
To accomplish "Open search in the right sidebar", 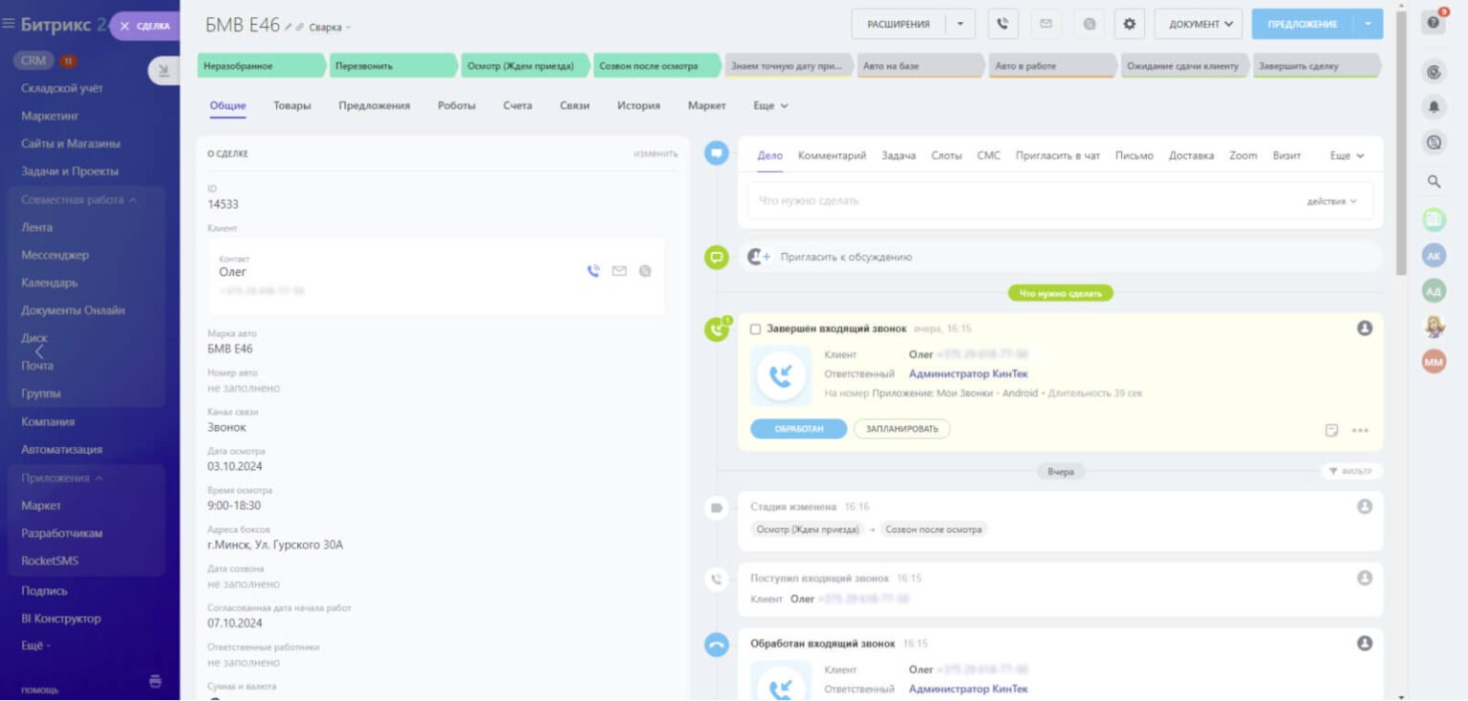I will [x=1434, y=181].
